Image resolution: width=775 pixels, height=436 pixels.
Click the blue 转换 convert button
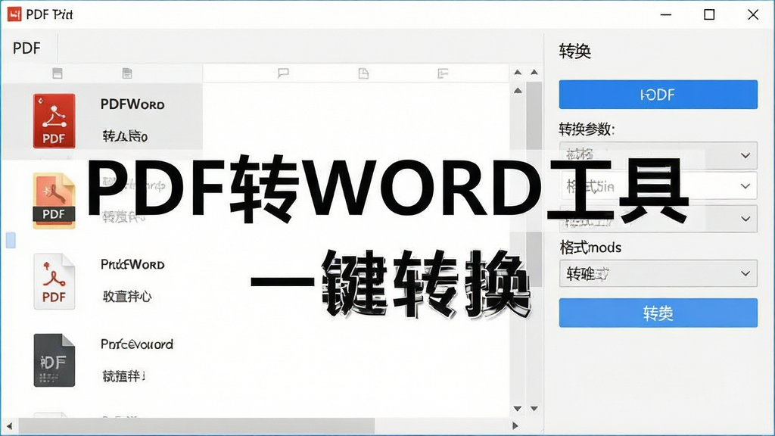(x=658, y=313)
